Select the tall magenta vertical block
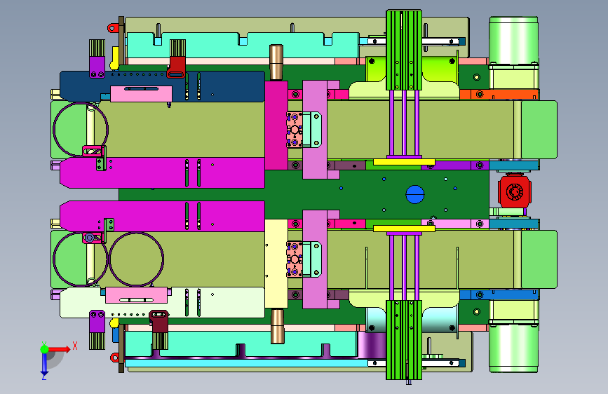 tap(276, 125)
